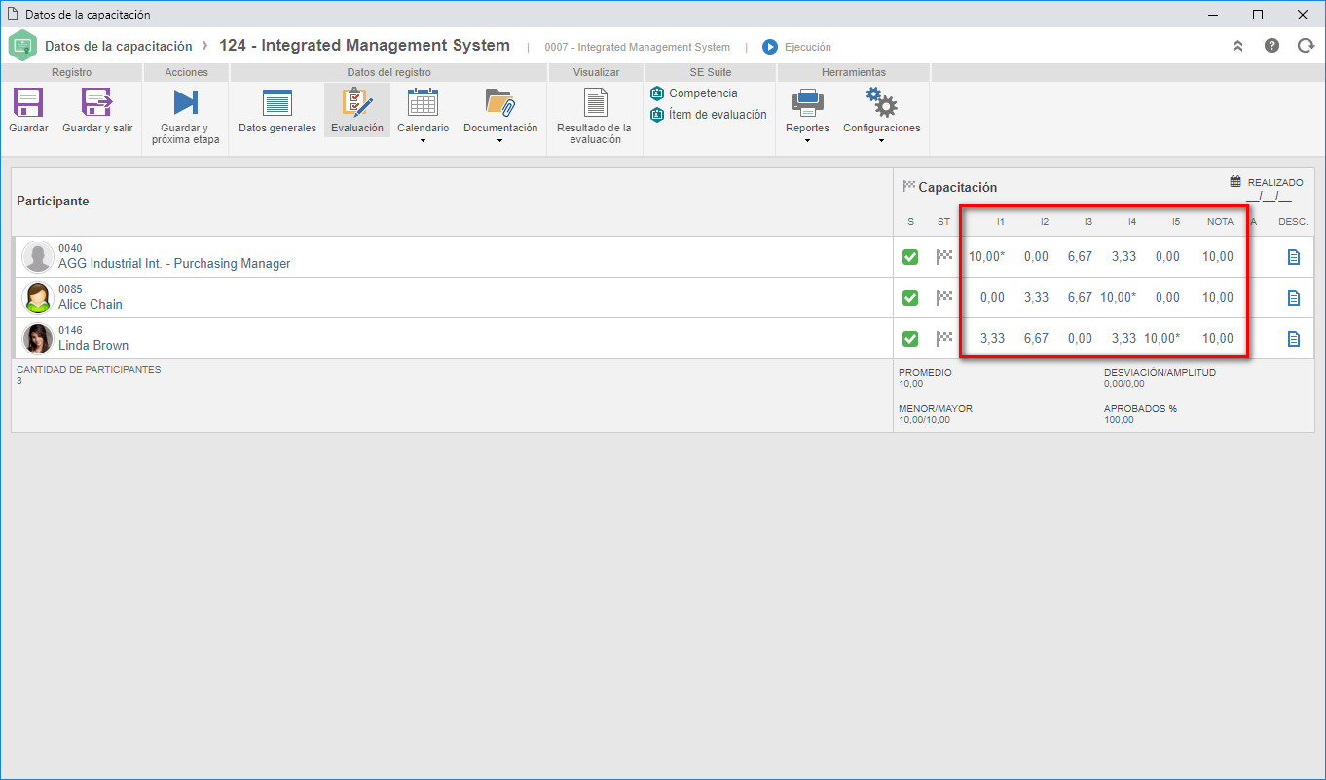Click the Guardar y salir icon
The height and width of the screenshot is (780, 1326).
point(97,102)
